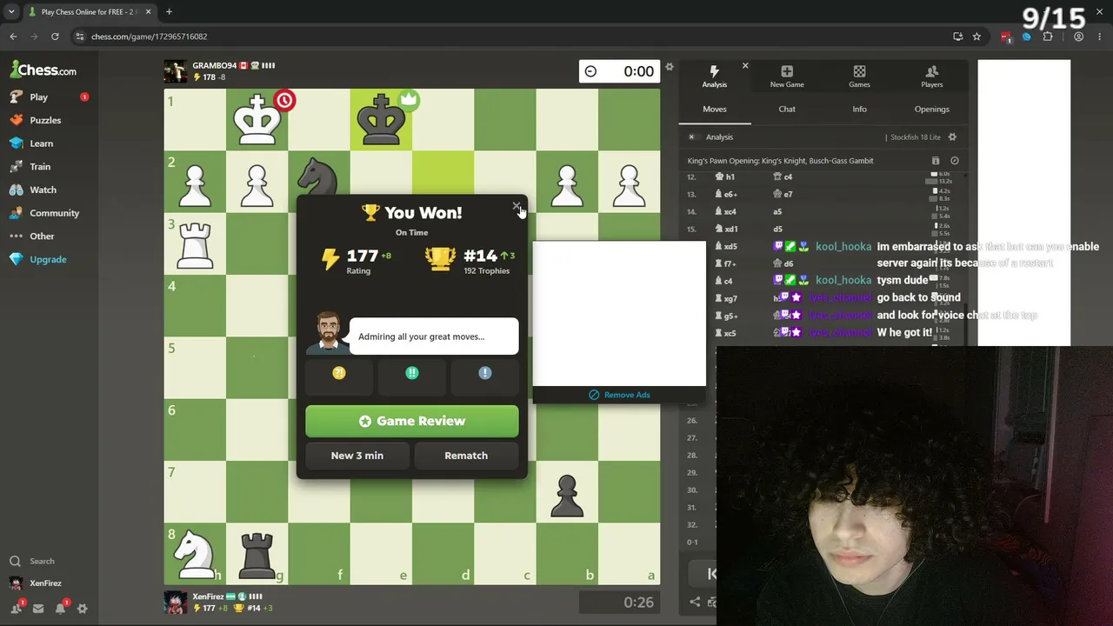Screen dimensions: 1113x626
Task: Close the You Won dialog
Action: pos(517,207)
